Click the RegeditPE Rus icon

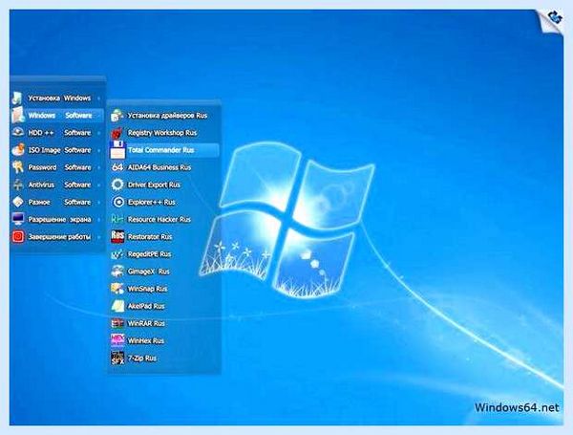tap(117, 254)
